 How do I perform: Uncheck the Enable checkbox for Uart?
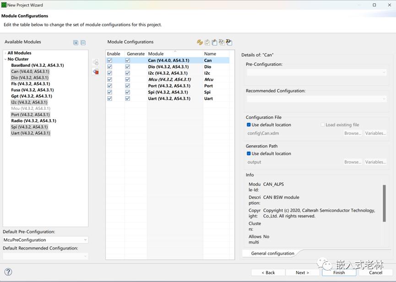109,98
